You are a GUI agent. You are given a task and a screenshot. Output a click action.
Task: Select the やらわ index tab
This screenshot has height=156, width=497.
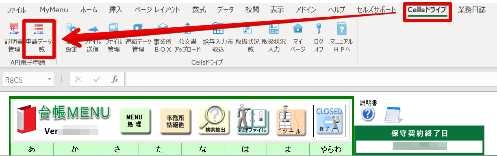[331, 149]
